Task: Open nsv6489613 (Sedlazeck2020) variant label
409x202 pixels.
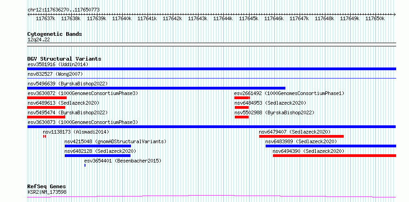Action: point(63,103)
